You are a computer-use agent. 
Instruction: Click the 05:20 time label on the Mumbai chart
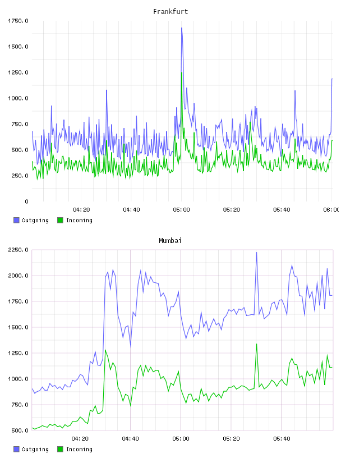point(231,439)
